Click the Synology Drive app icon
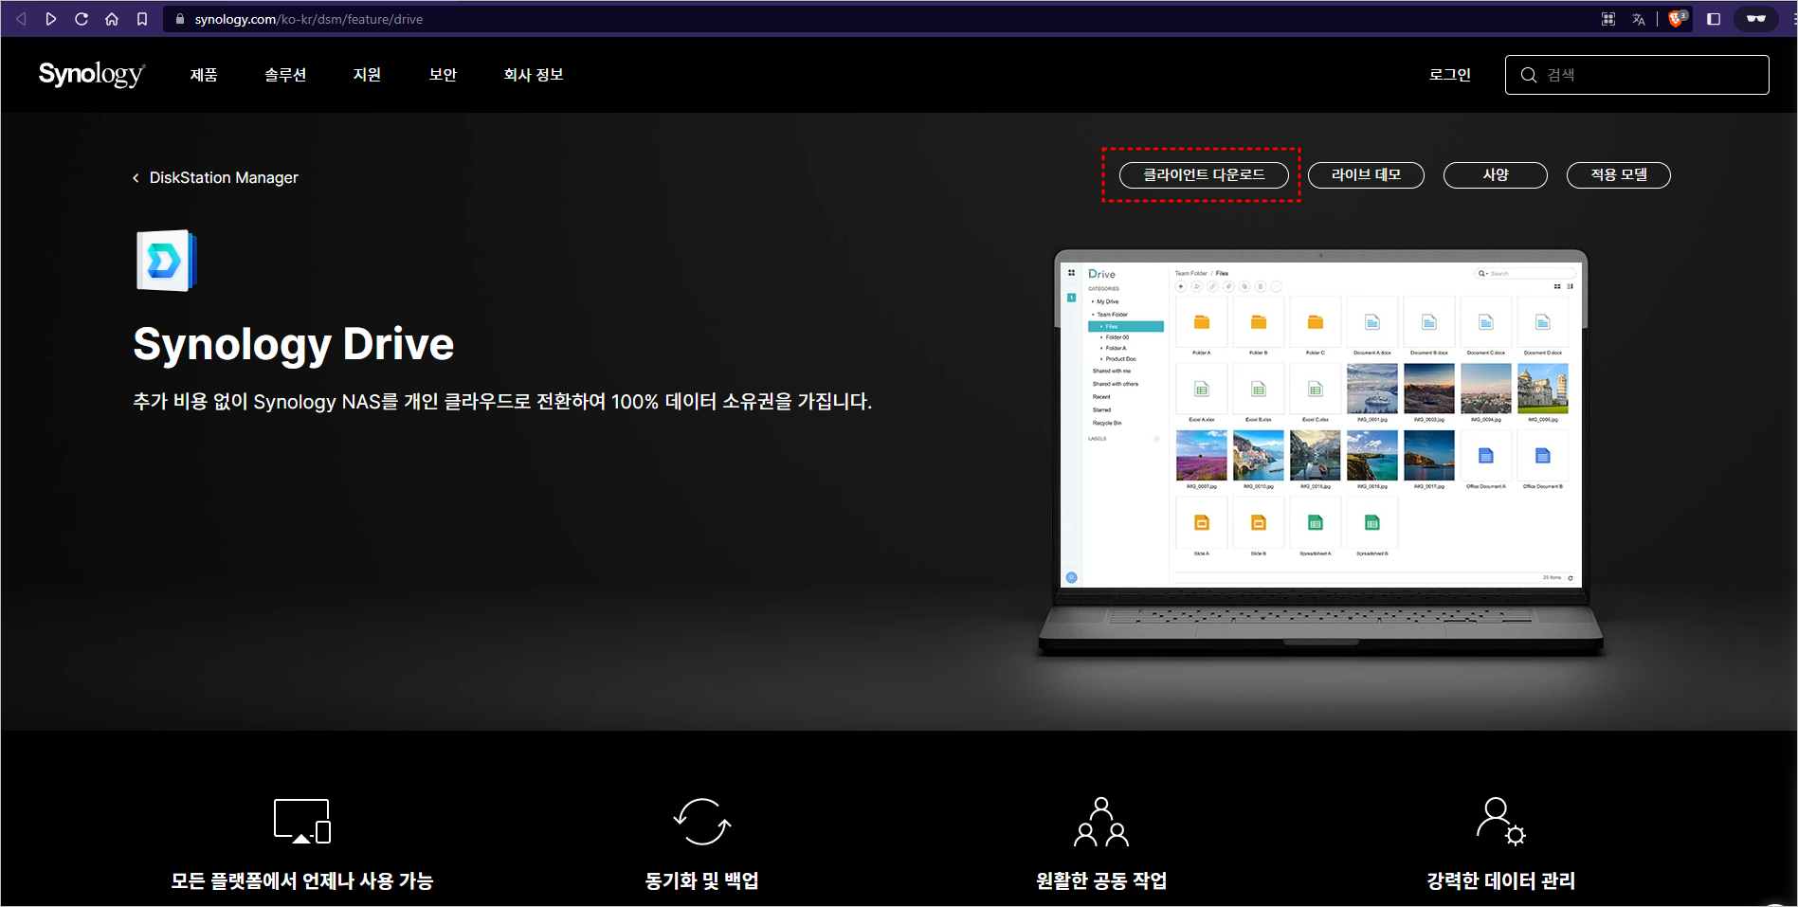Screen dimensions: 1798x907 pyautogui.click(x=167, y=260)
